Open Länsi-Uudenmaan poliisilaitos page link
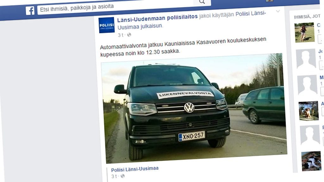Viewport: 324px width, 182px height. tap(157, 18)
